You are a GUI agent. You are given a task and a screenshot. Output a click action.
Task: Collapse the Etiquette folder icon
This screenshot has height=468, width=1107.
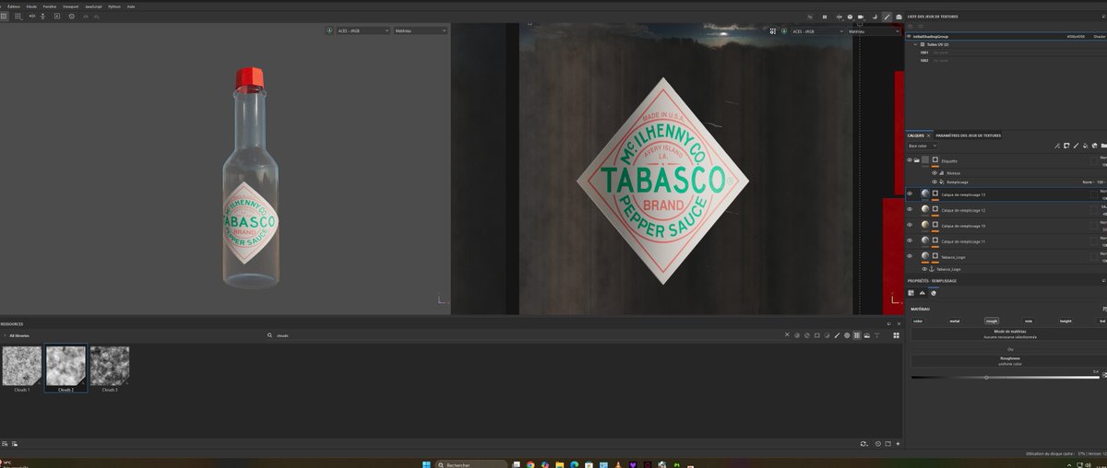click(x=917, y=160)
